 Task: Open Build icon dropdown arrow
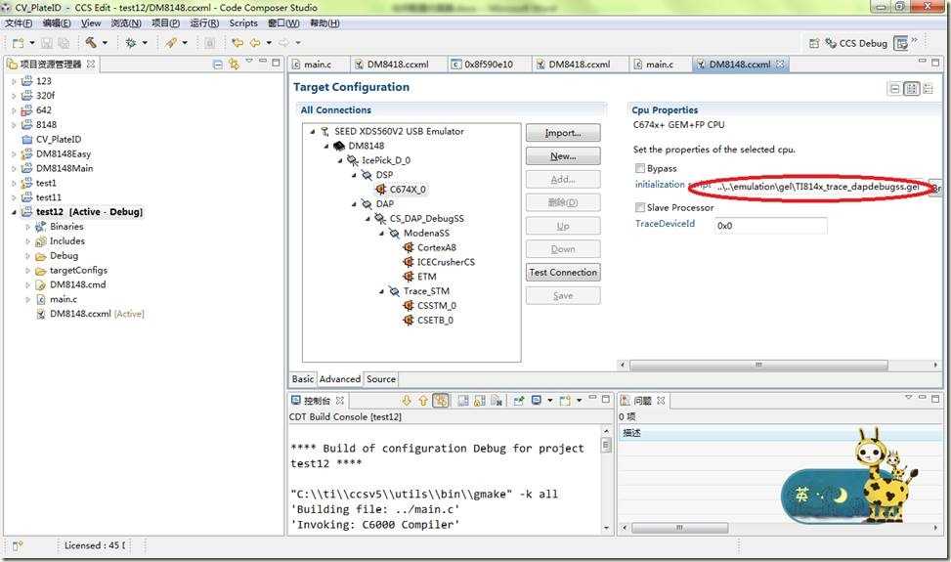pyautogui.click(x=105, y=43)
